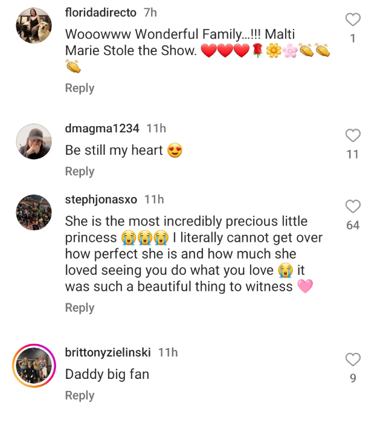View stephjonasxo's profile photo
Screen dimensions: 383x423
click(33, 212)
